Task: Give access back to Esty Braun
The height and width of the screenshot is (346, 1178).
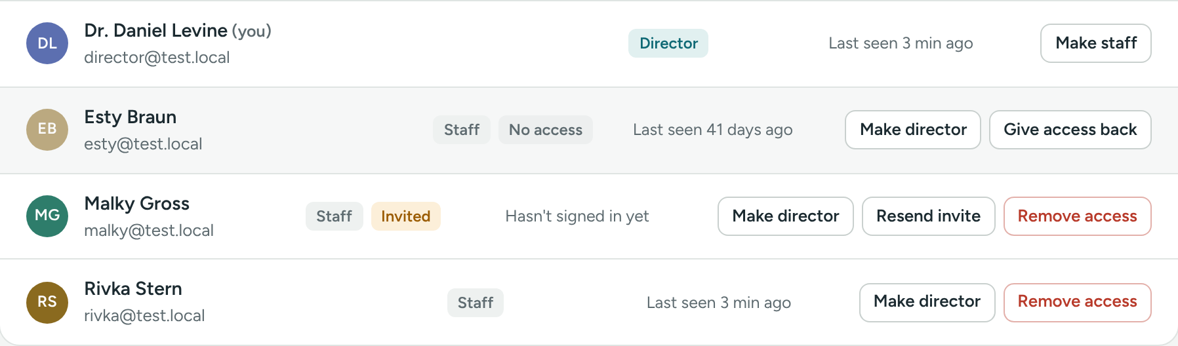Action: [1070, 130]
